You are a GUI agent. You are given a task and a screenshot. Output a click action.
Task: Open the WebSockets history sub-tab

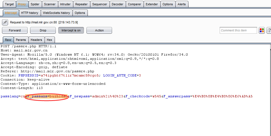(56, 13)
